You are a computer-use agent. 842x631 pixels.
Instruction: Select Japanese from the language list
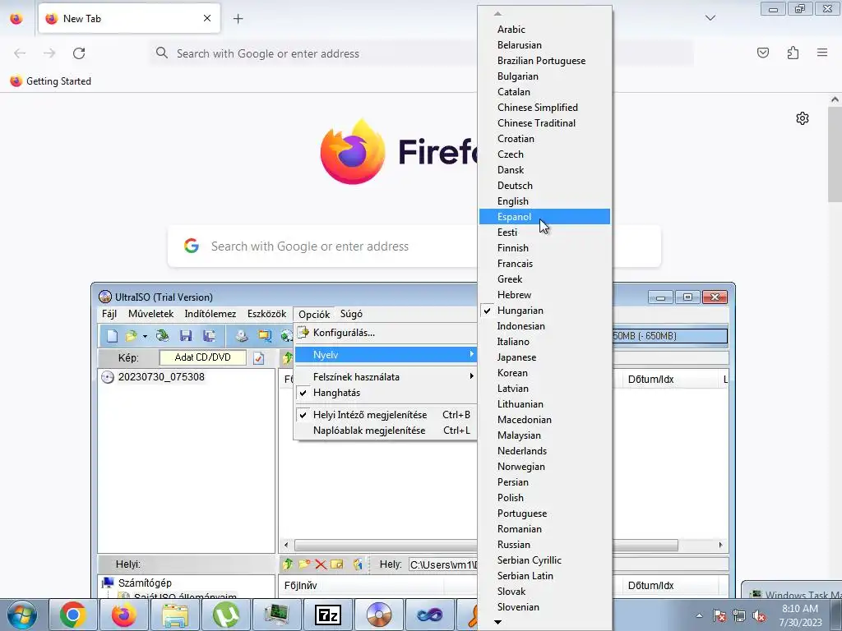pos(544,357)
